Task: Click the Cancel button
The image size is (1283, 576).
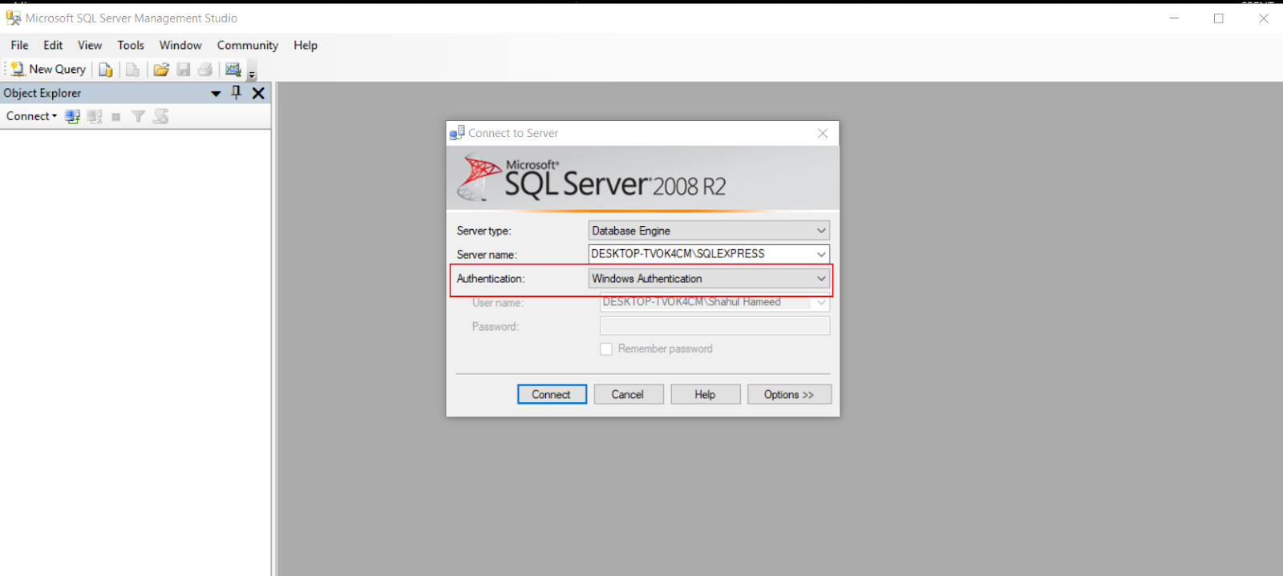Action: 628,394
